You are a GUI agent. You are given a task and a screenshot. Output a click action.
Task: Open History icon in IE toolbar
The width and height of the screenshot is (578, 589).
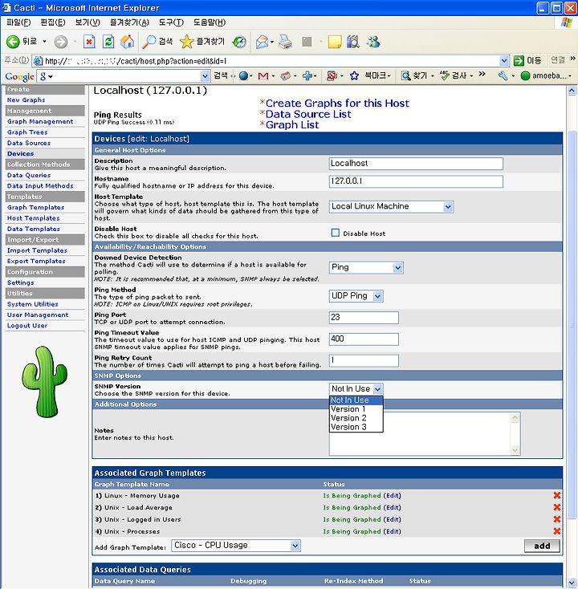(x=239, y=42)
